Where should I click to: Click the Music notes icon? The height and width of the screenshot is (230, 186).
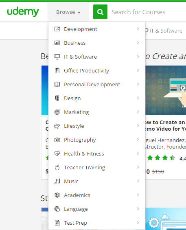click(x=57, y=181)
